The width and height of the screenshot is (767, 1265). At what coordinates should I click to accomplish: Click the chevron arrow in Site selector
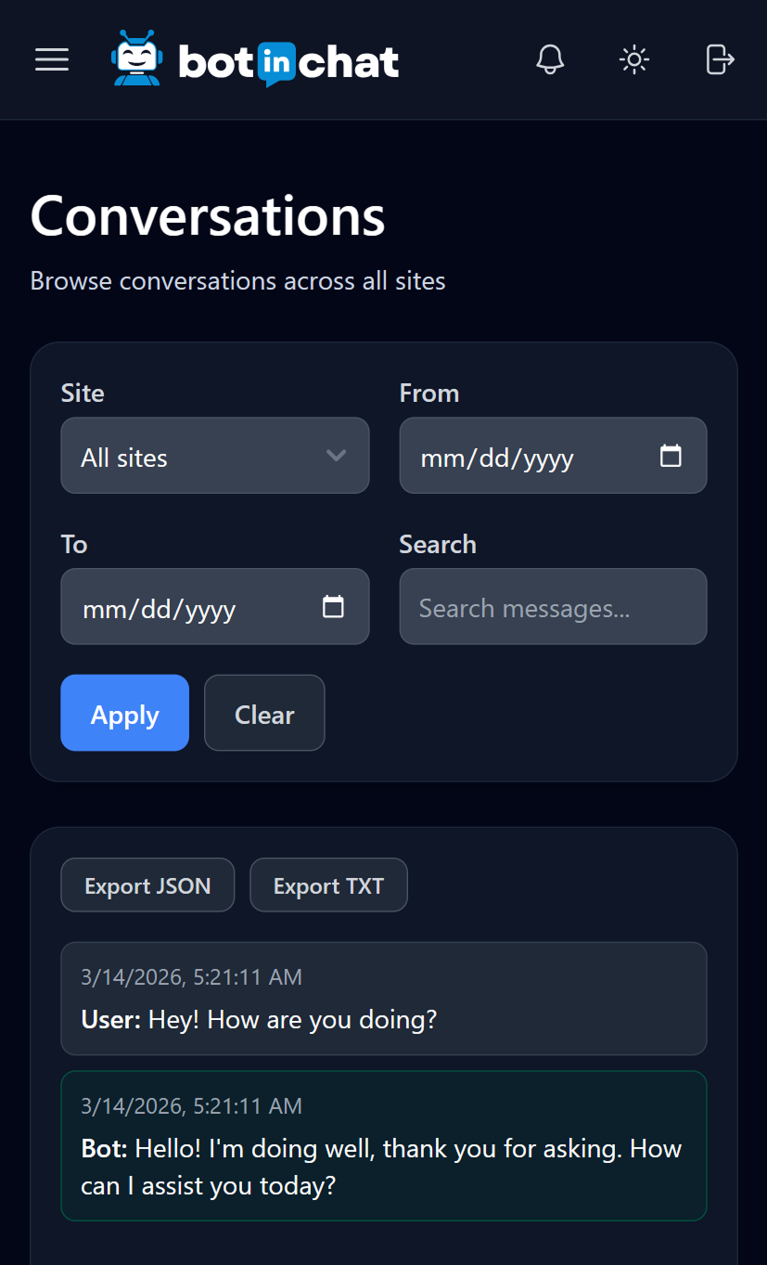[x=336, y=456]
